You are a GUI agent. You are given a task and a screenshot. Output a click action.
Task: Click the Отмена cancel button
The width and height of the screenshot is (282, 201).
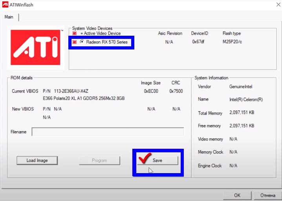(x=268, y=195)
